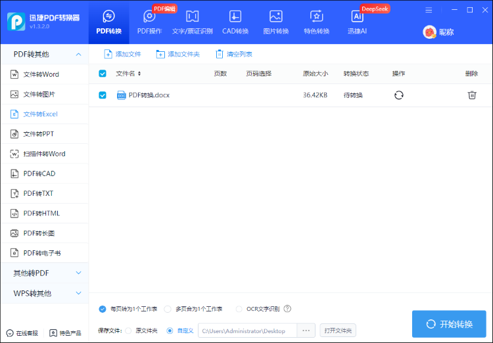
Task: Open the CAD转换 tool icon
Action: (x=235, y=17)
